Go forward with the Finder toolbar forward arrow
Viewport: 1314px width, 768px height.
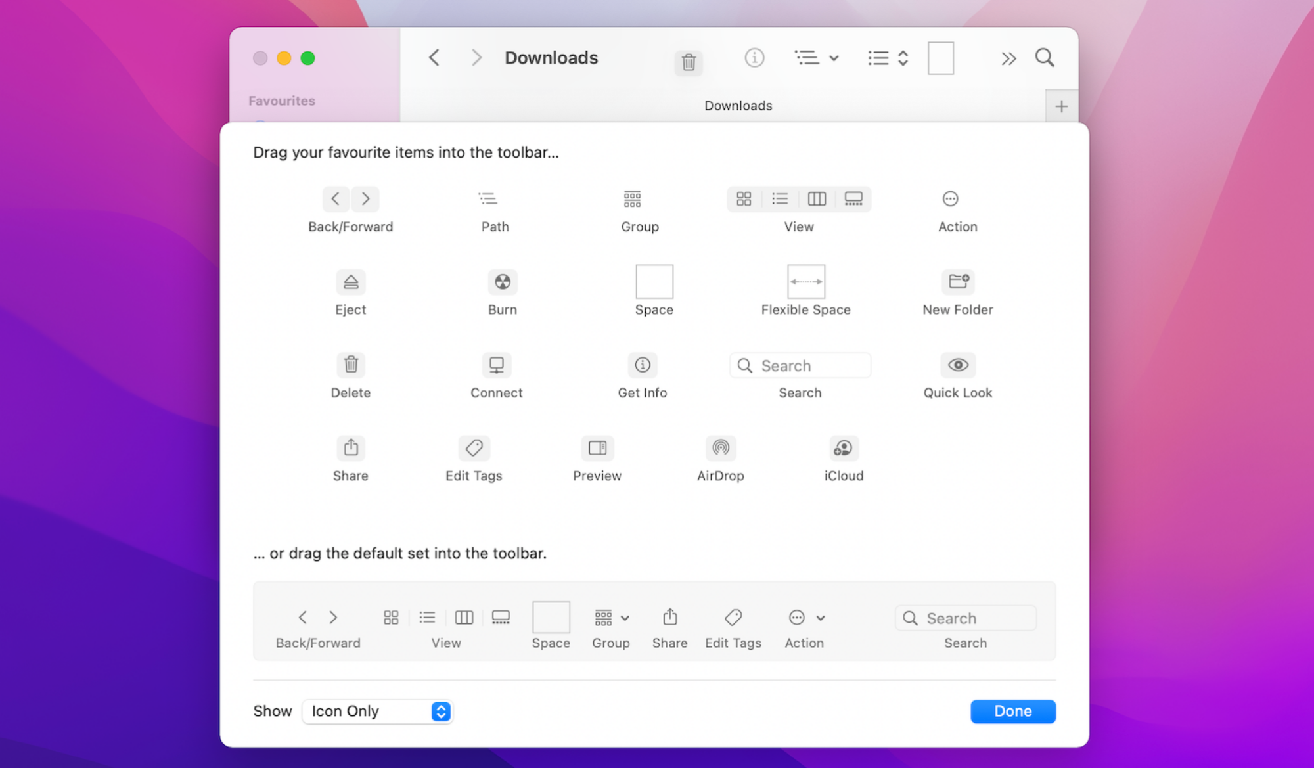pos(477,58)
